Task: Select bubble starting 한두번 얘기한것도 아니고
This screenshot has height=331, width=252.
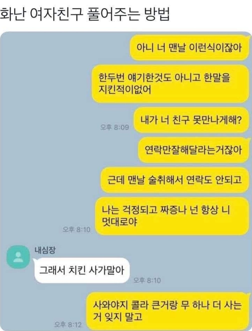Action: point(171,84)
